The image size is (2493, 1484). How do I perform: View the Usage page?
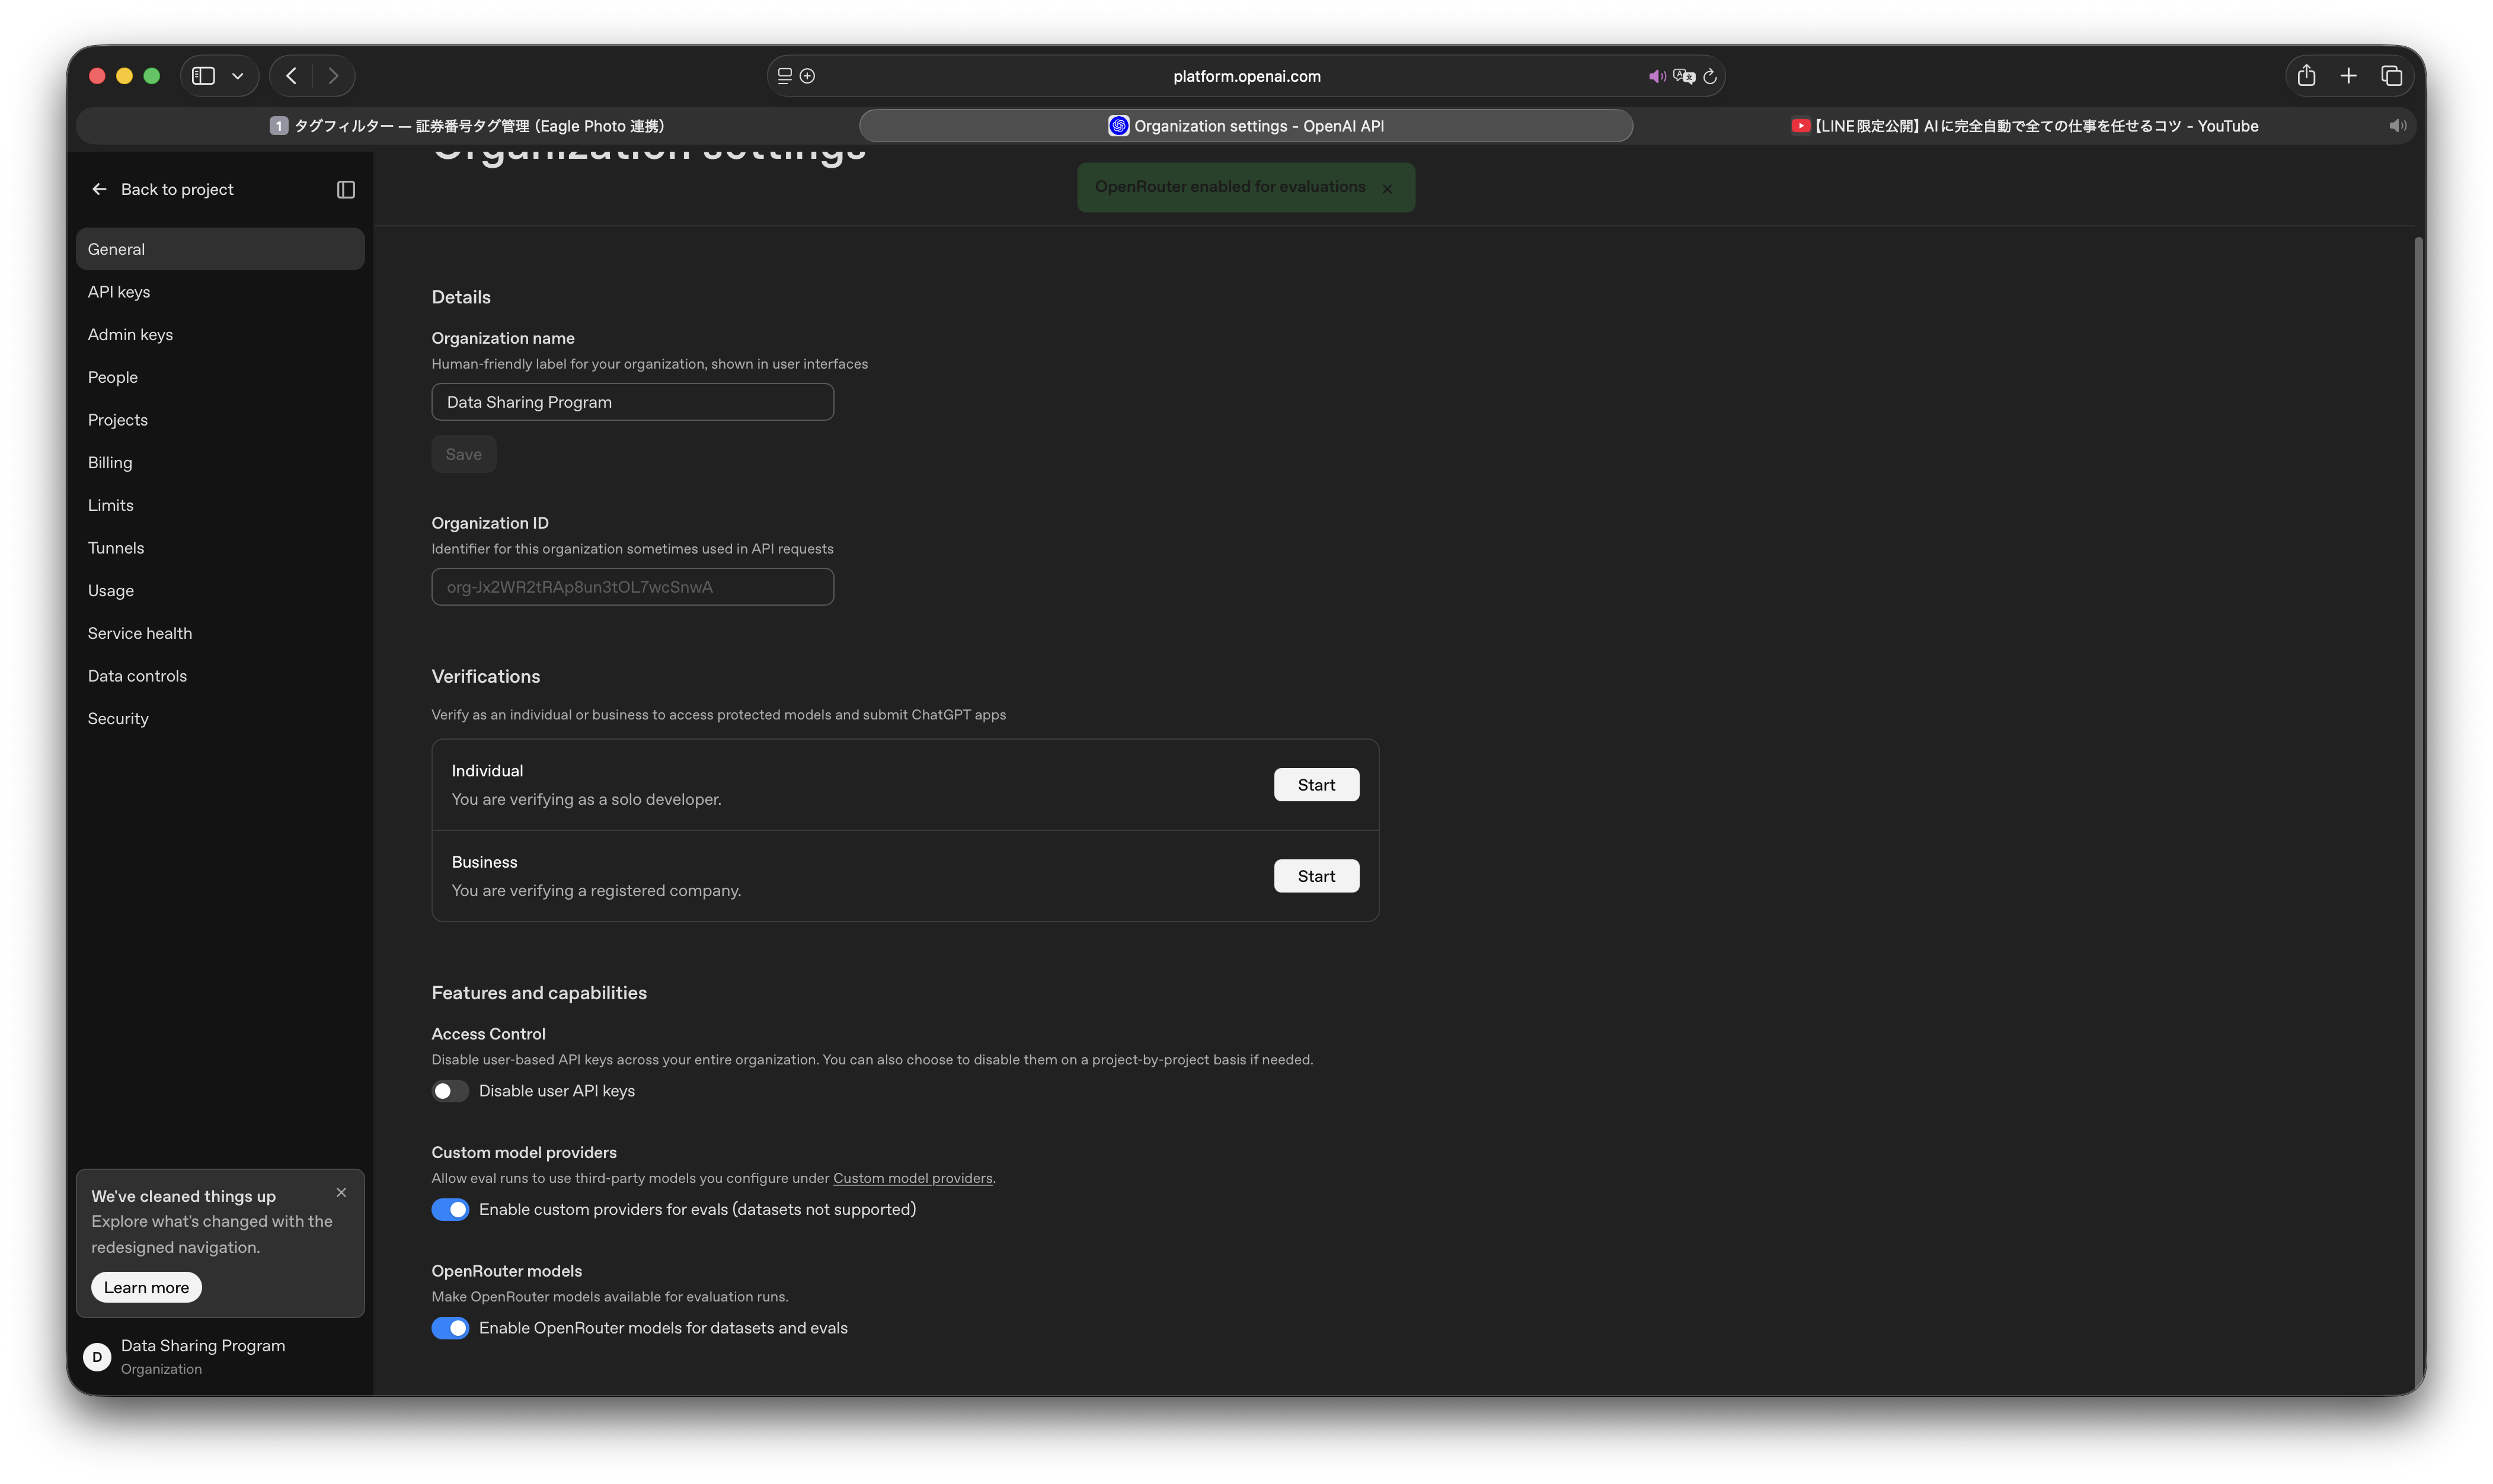(x=220, y=591)
